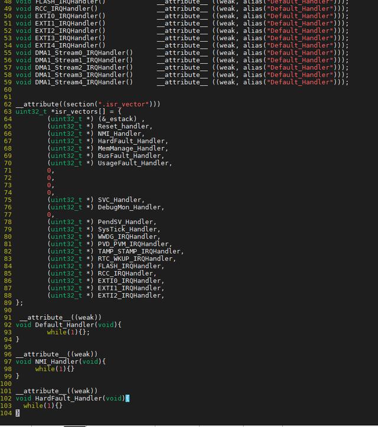The image size is (378, 427).
Task: Click the void keyword on line 52
Action: [x=24, y=31]
